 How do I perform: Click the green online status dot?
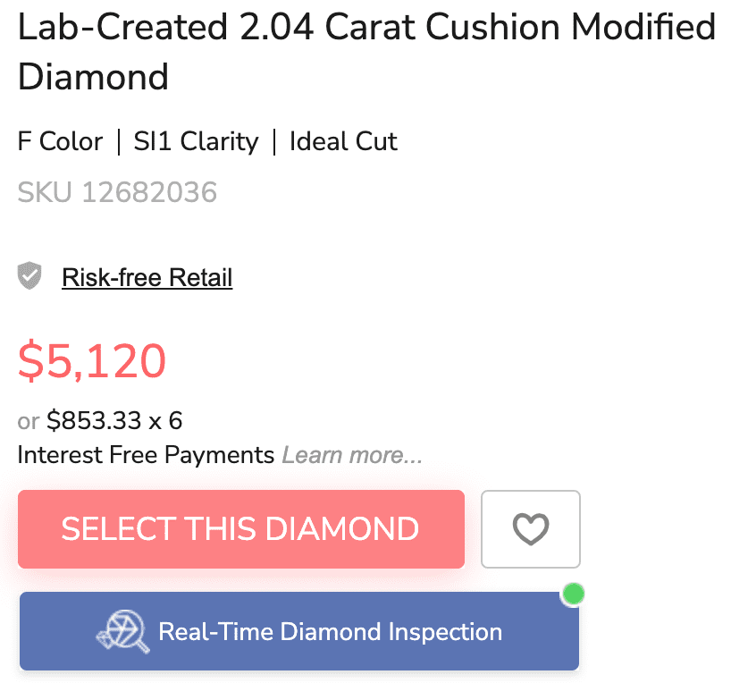point(573,594)
